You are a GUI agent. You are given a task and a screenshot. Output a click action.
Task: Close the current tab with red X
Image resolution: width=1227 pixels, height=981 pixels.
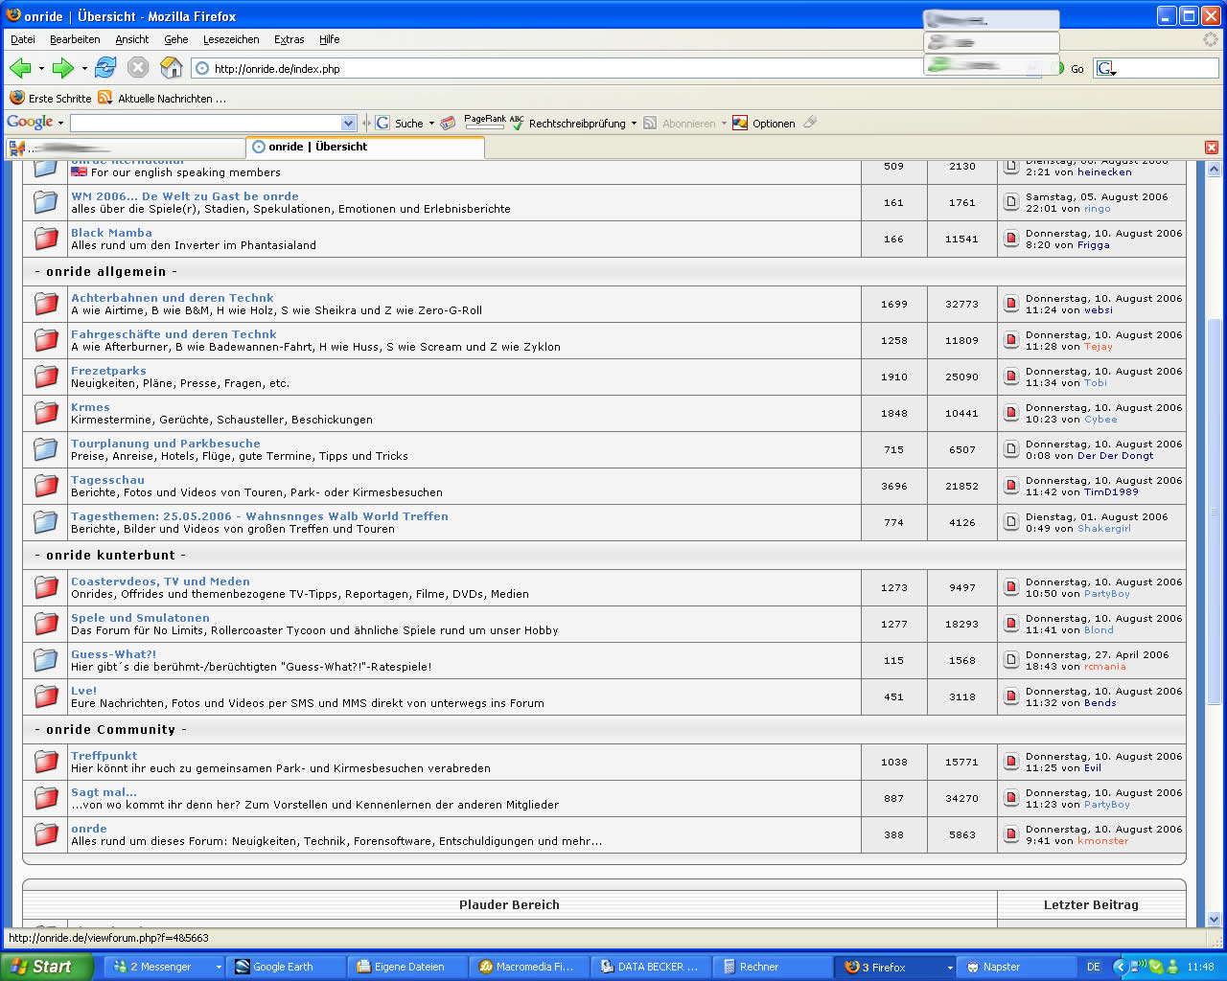(1211, 148)
